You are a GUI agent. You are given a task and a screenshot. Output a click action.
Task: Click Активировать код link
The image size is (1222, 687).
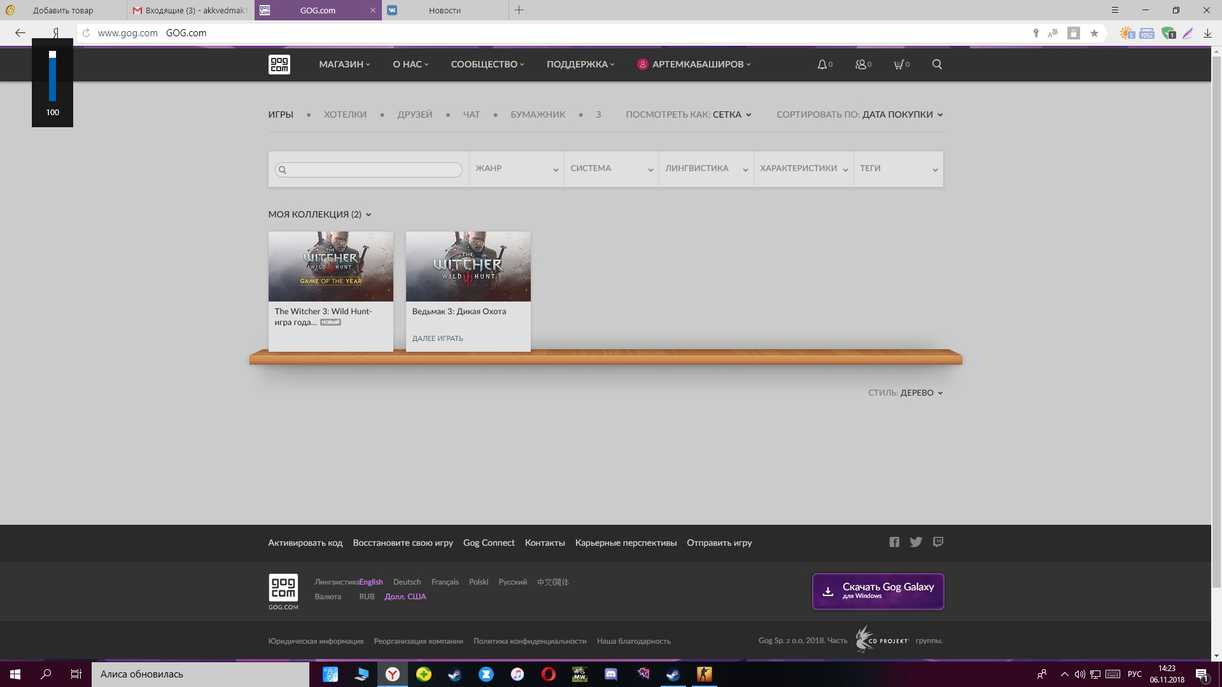pyautogui.click(x=305, y=543)
